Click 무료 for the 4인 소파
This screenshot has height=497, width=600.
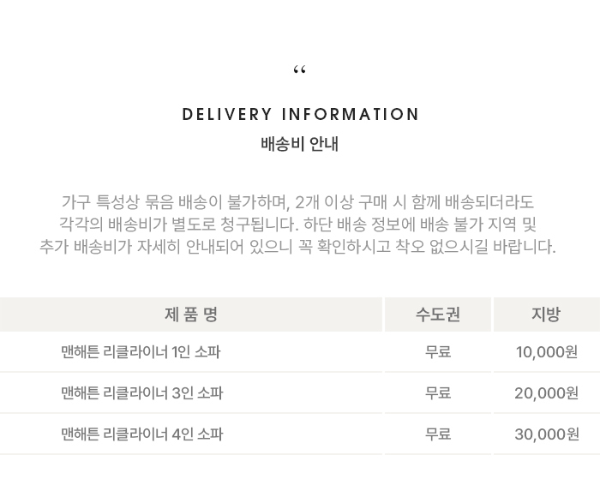pos(438,434)
